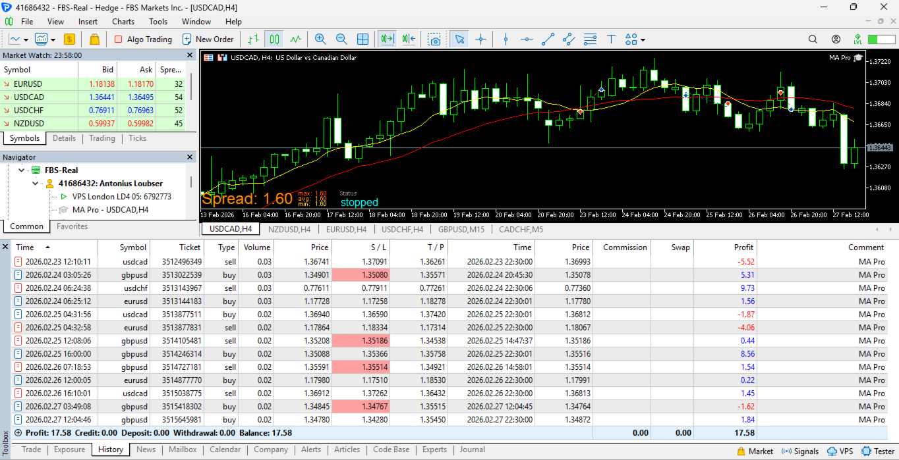Open the chart templates dropdown

pos(45,39)
